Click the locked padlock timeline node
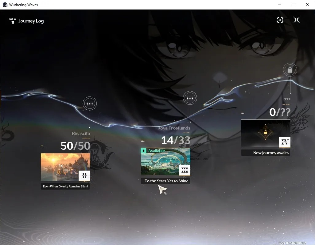315x245 pixels. [x=290, y=70]
